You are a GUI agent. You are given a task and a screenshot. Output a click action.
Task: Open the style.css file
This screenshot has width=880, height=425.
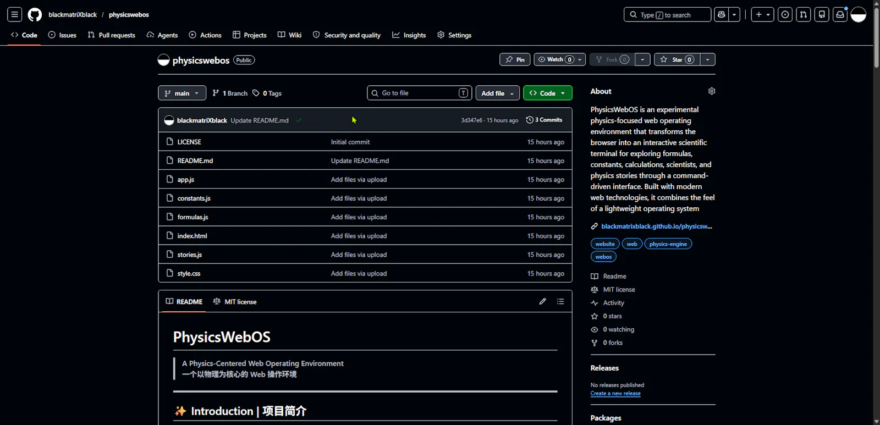point(189,273)
